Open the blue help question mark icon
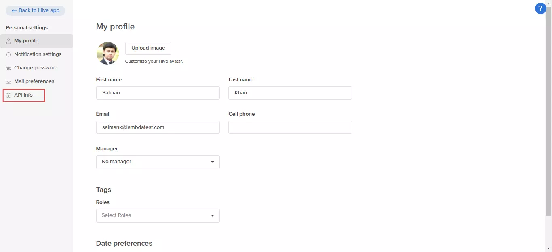The height and width of the screenshot is (252, 552). pyautogui.click(x=540, y=8)
